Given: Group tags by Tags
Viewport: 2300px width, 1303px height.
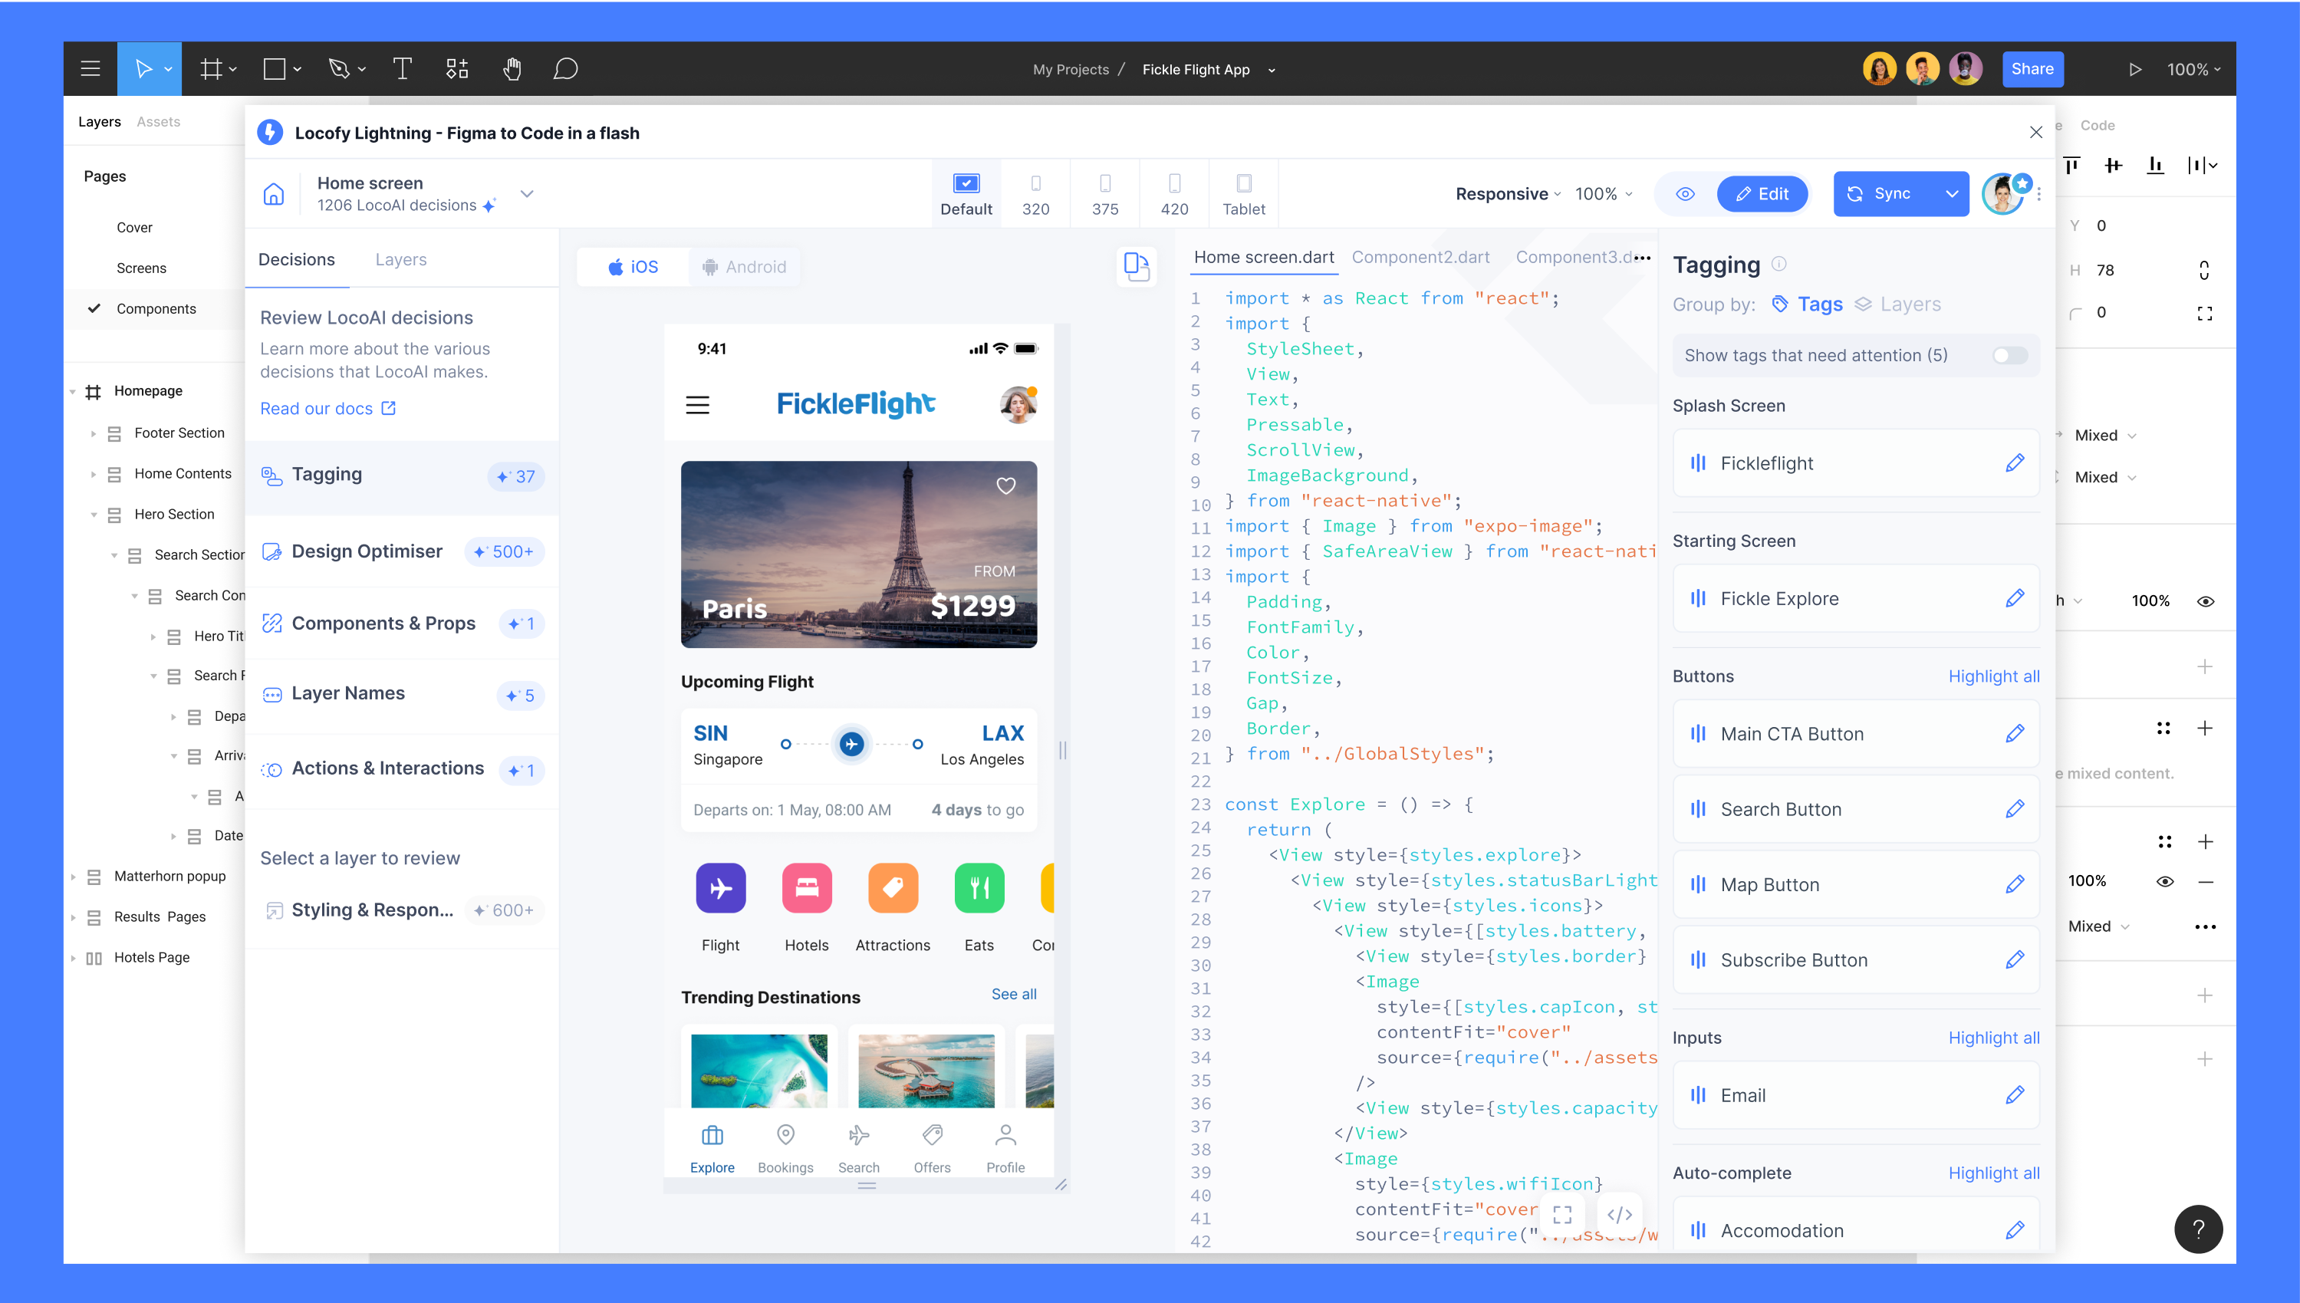Looking at the screenshot, I should click(1807, 304).
